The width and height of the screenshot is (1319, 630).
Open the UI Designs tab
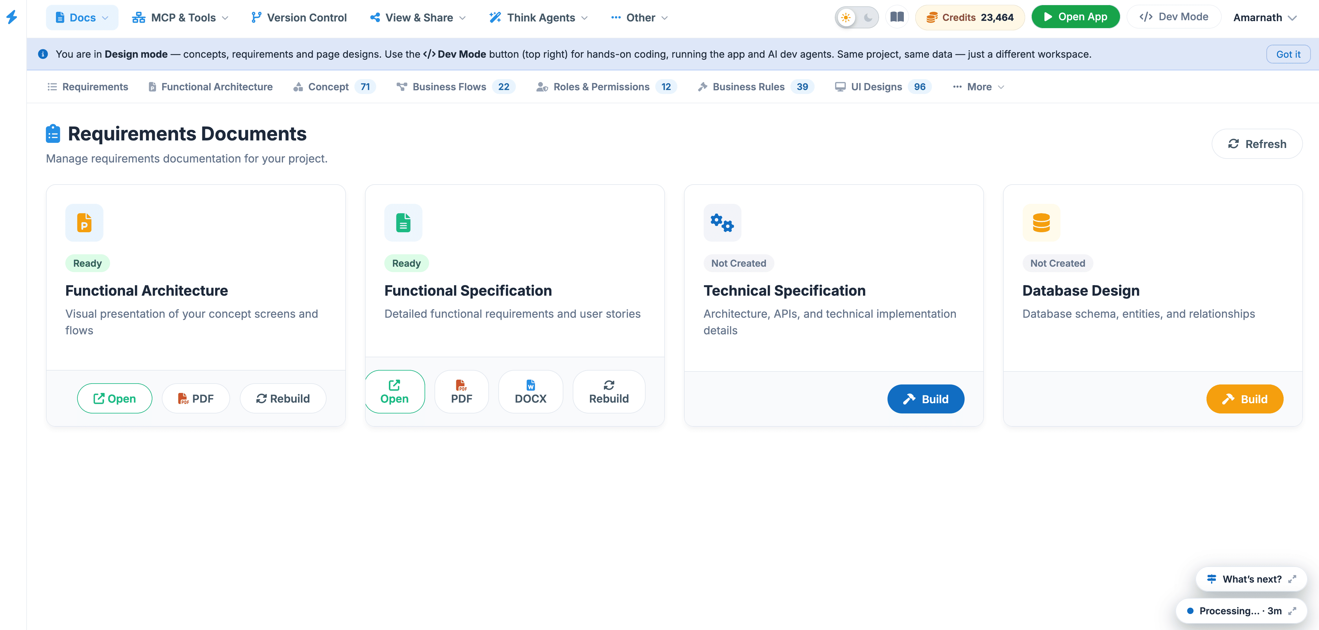(883, 87)
